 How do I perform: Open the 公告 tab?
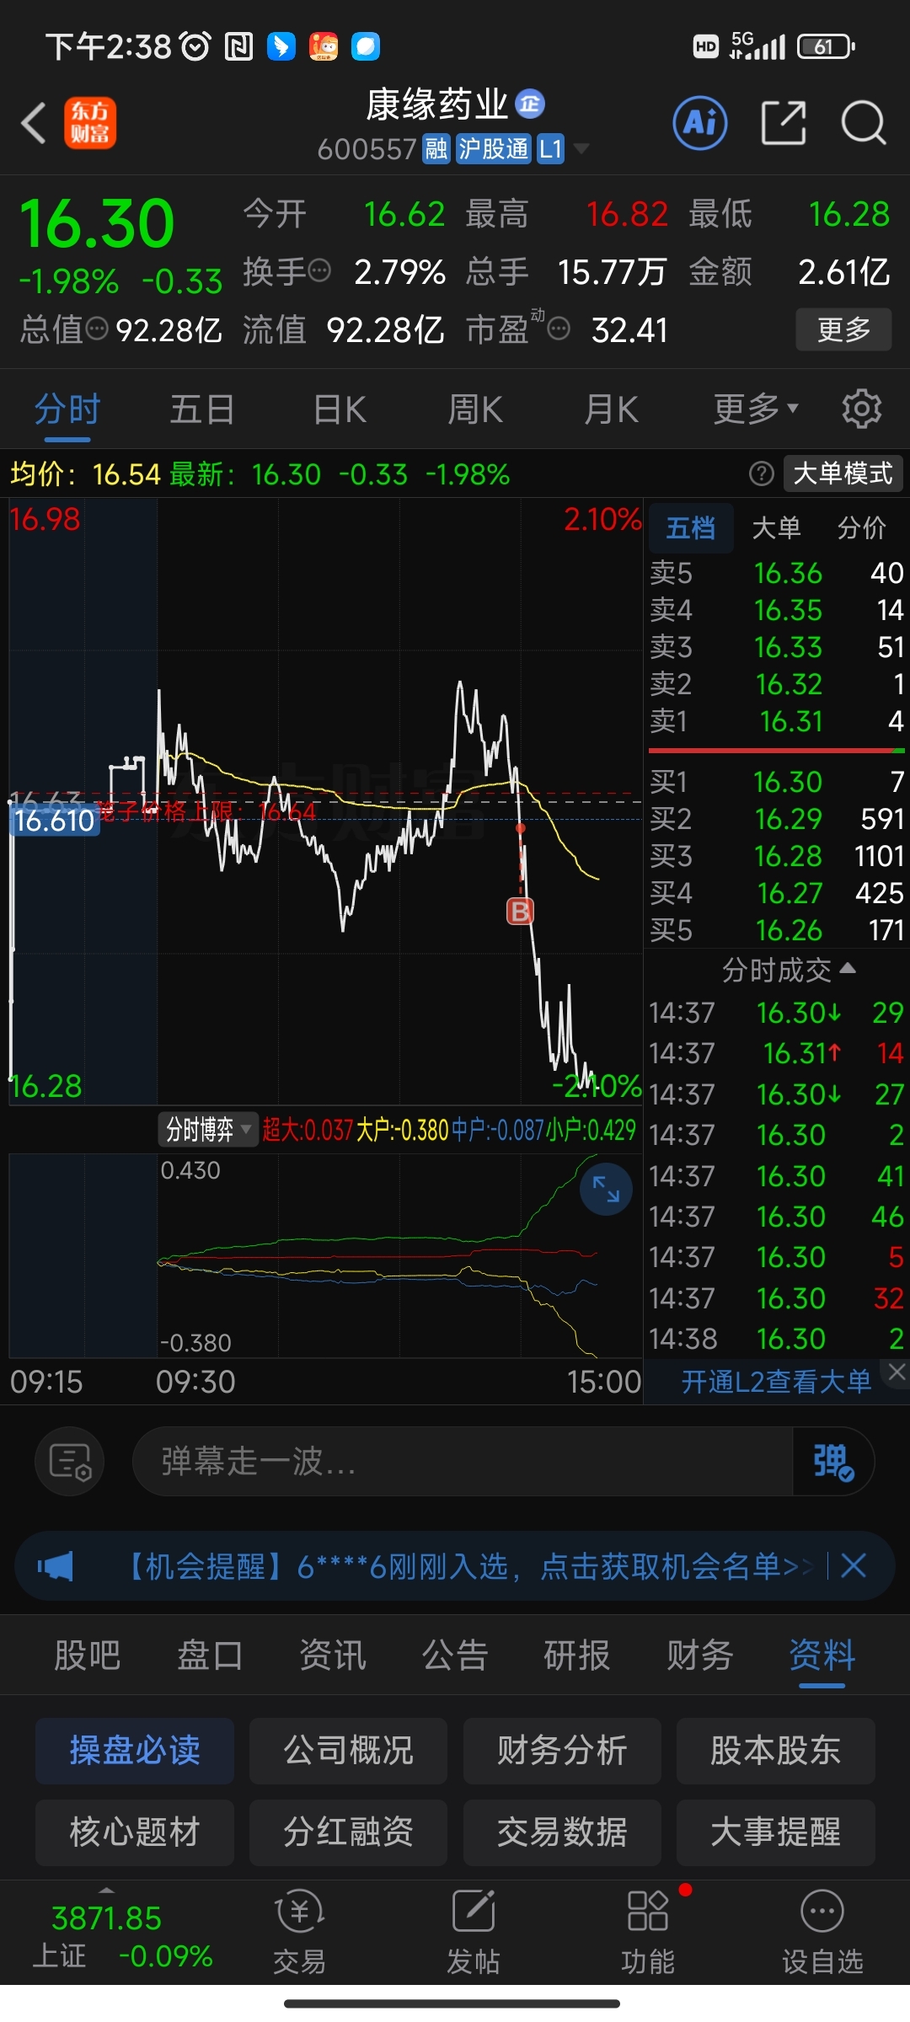pos(455,1656)
